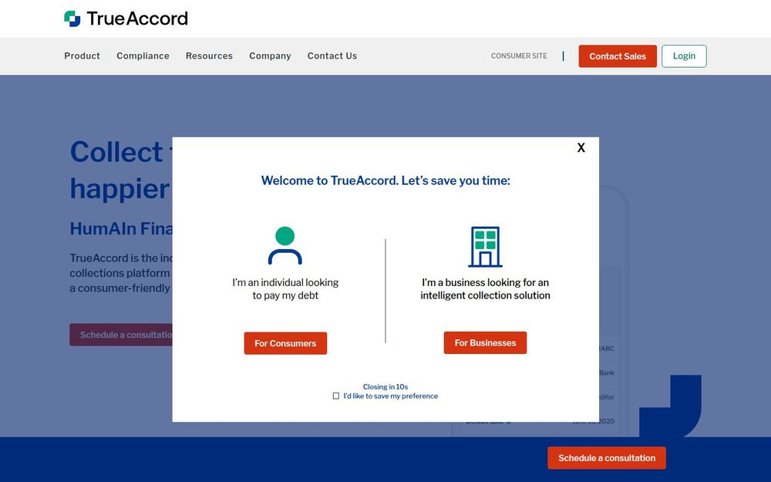Open the Company menu
The image size is (771, 482).
[270, 56]
